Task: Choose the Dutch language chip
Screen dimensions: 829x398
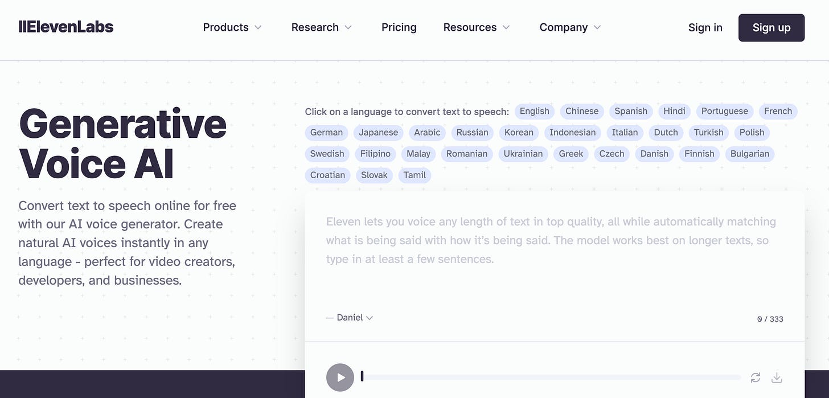Action: [x=666, y=132]
